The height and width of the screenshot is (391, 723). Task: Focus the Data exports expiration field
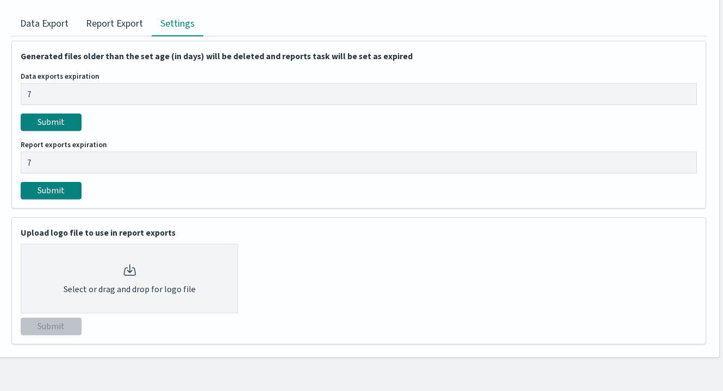click(359, 94)
